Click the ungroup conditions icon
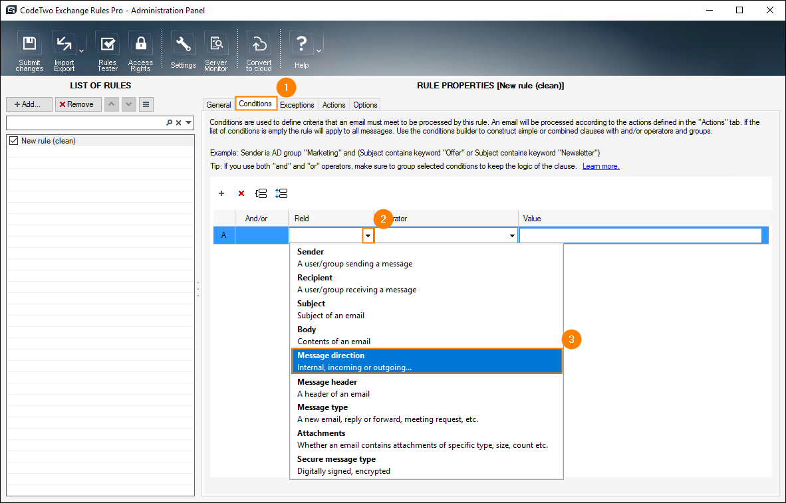This screenshot has height=503, width=786. tap(281, 193)
